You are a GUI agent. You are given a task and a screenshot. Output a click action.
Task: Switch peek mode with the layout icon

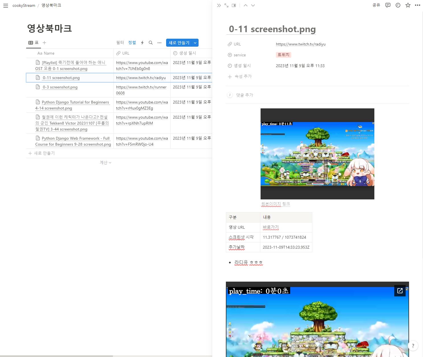click(234, 5)
